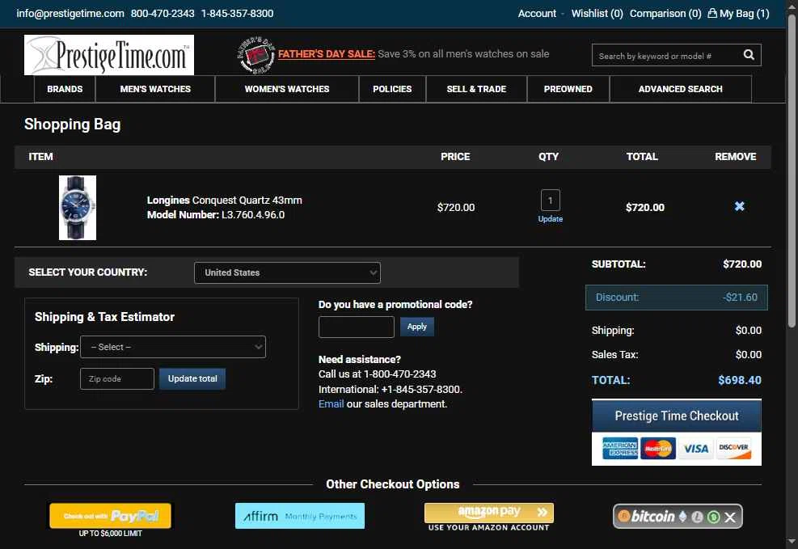
Task: Click the total amount $698.40
Action: [x=740, y=380]
